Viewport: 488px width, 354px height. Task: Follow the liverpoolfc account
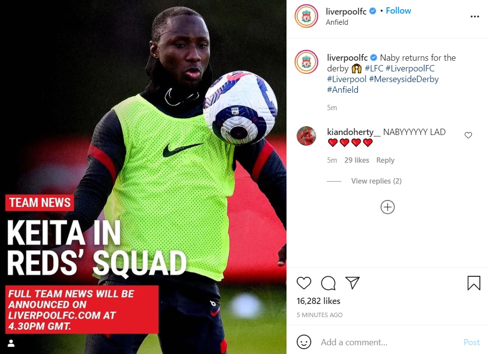coord(398,11)
